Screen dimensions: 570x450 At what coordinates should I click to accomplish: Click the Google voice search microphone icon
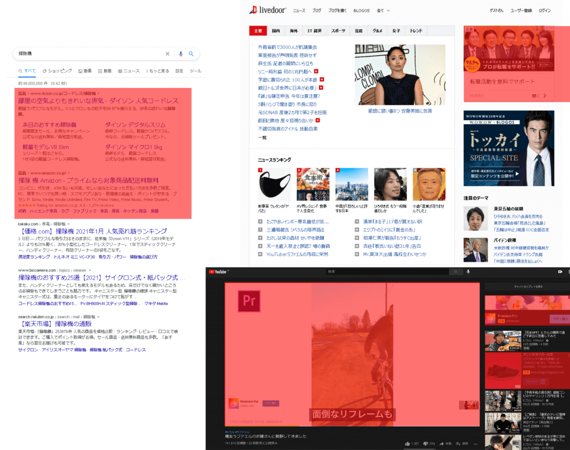[x=181, y=54]
